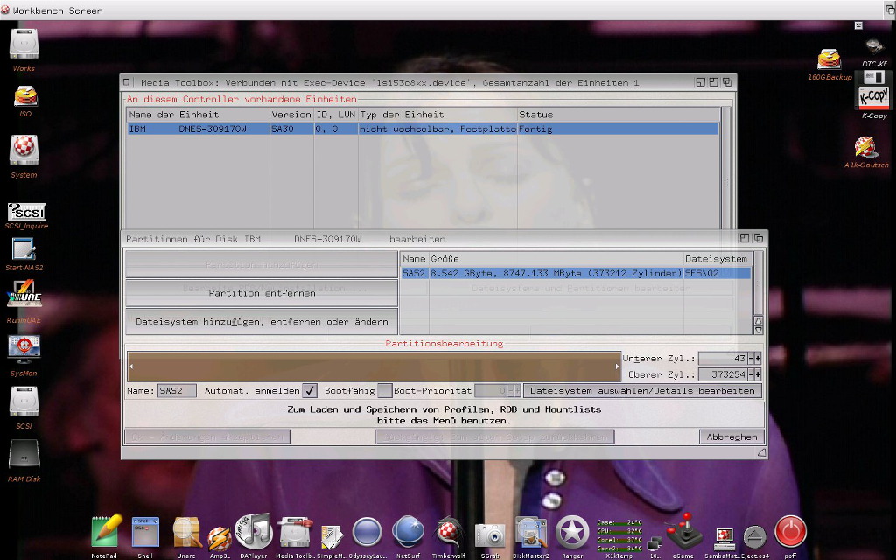Image resolution: width=896 pixels, height=560 pixels.
Task: Open the RAM Disk desktop icon
Action: pos(24,455)
